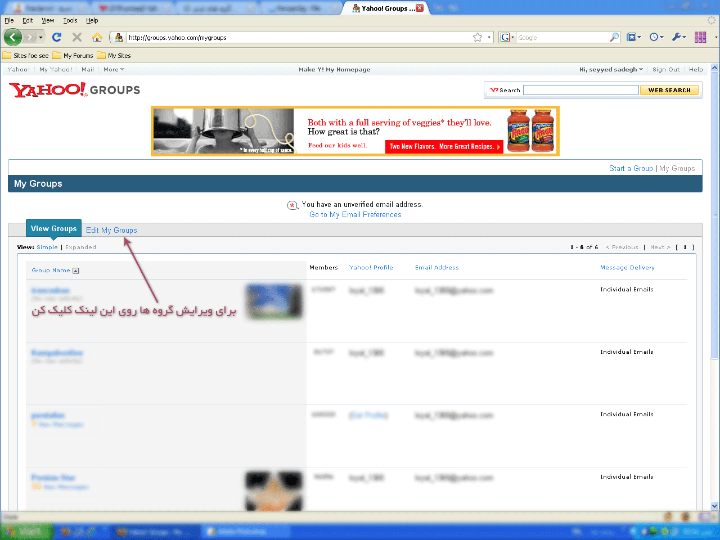Click the Sign Out link
720x540 pixels.
point(666,70)
